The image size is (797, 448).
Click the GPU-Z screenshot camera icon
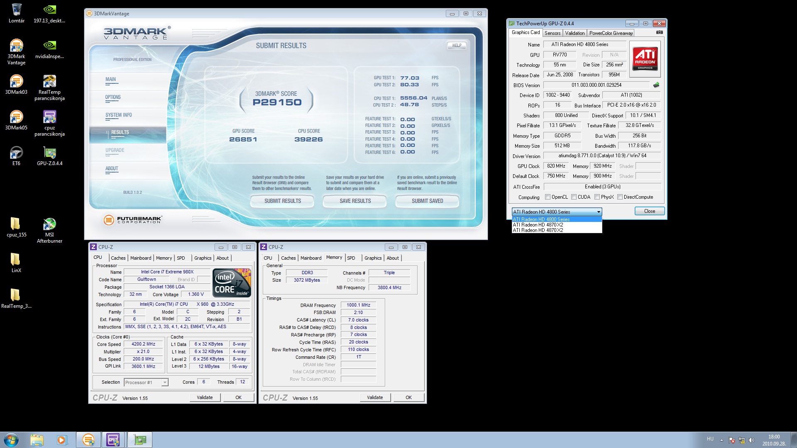coord(659,32)
